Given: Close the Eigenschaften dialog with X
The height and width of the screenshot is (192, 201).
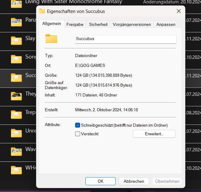Looking at the screenshot, I should (x=179, y=11).
